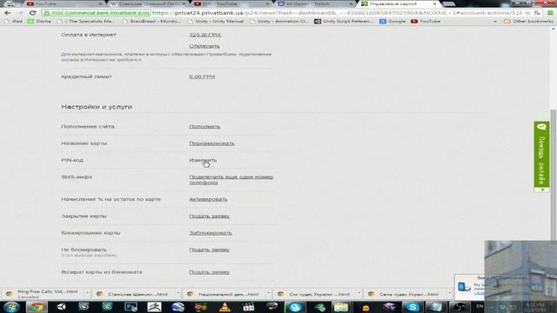This screenshot has height=313, width=557.
Task: Open dropdown for Національний download item
Action: tap(269, 294)
